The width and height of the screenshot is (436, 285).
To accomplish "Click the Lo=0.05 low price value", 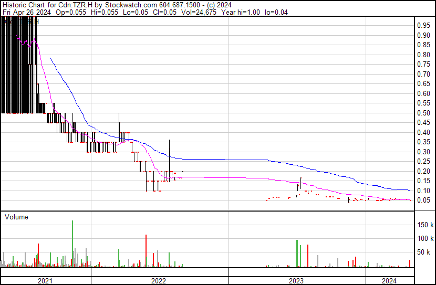I will (x=136, y=12).
